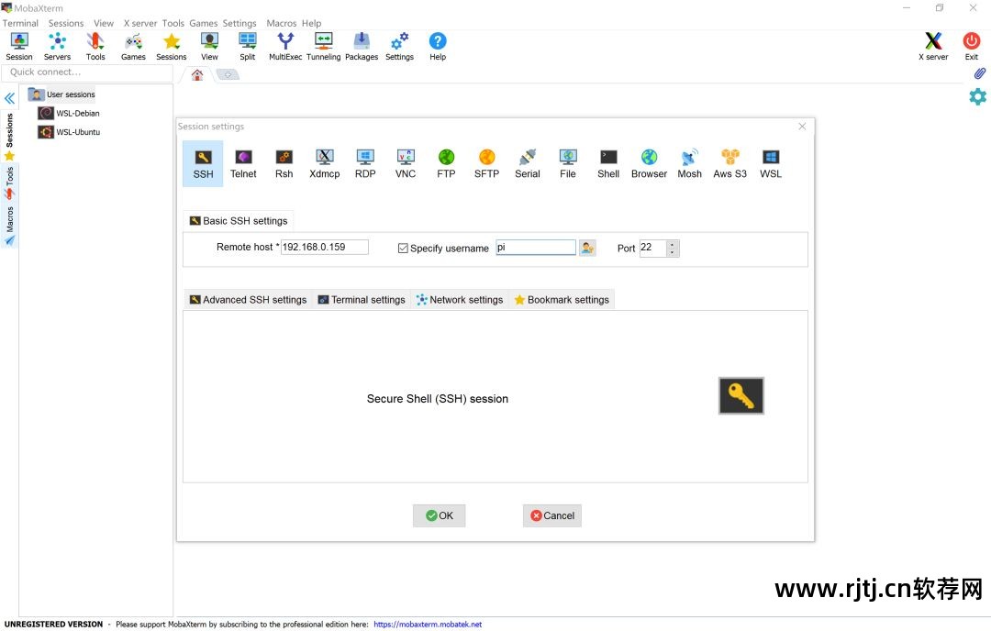Open the Help toolbar icon
This screenshot has width=991, height=631.
tap(438, 47)
